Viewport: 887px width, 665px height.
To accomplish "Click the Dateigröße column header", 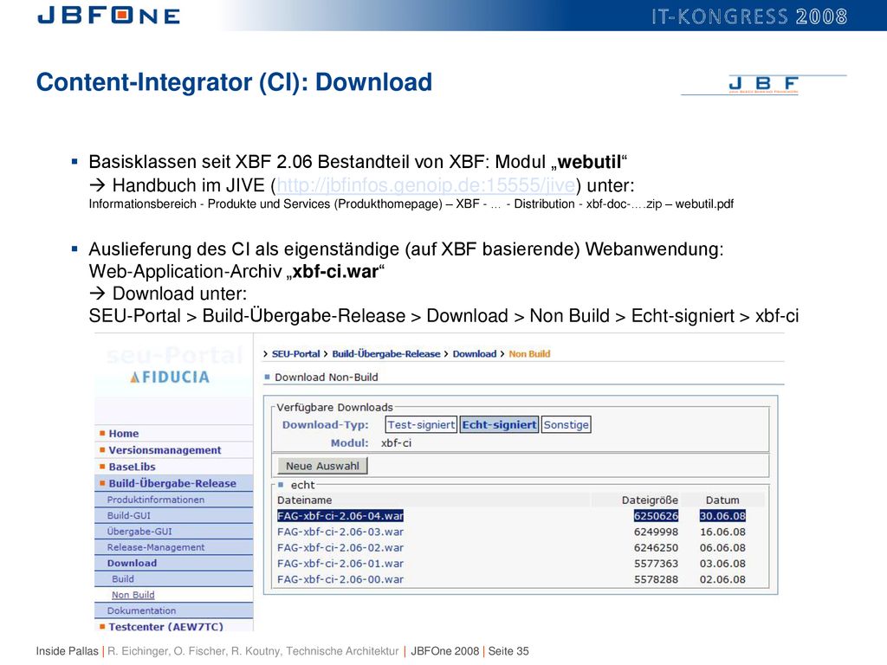I will (650, 500).
